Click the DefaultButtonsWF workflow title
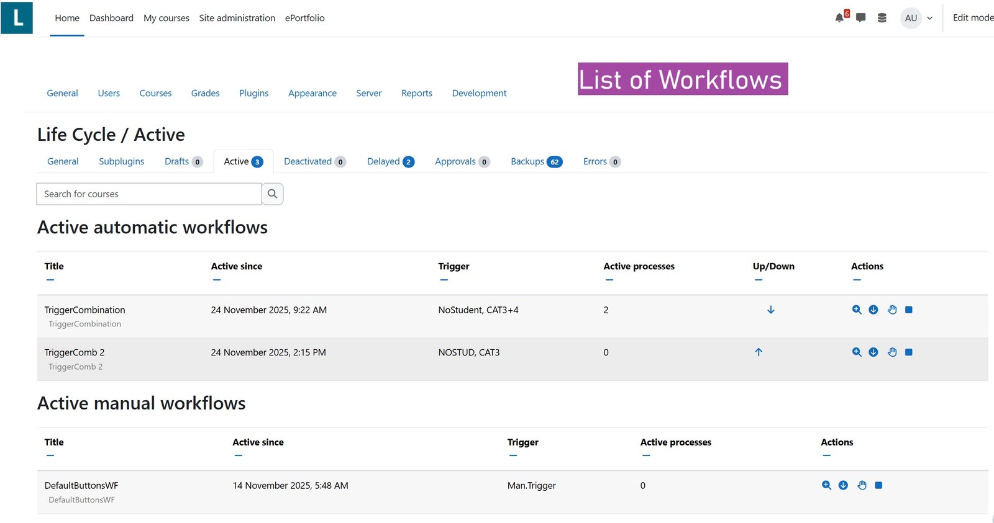994x523 pixels. pyautogui.click(x=81, y=485)
